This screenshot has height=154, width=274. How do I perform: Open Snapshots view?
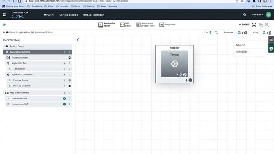[167, 24]
